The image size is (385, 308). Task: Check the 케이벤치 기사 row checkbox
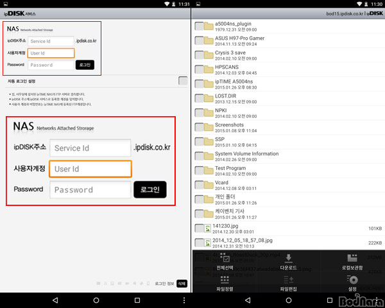click(x=199, y=214)
